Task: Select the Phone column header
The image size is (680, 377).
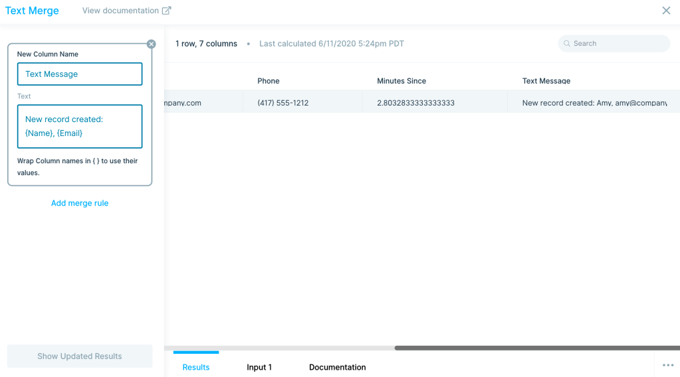Action: (269, 81)
